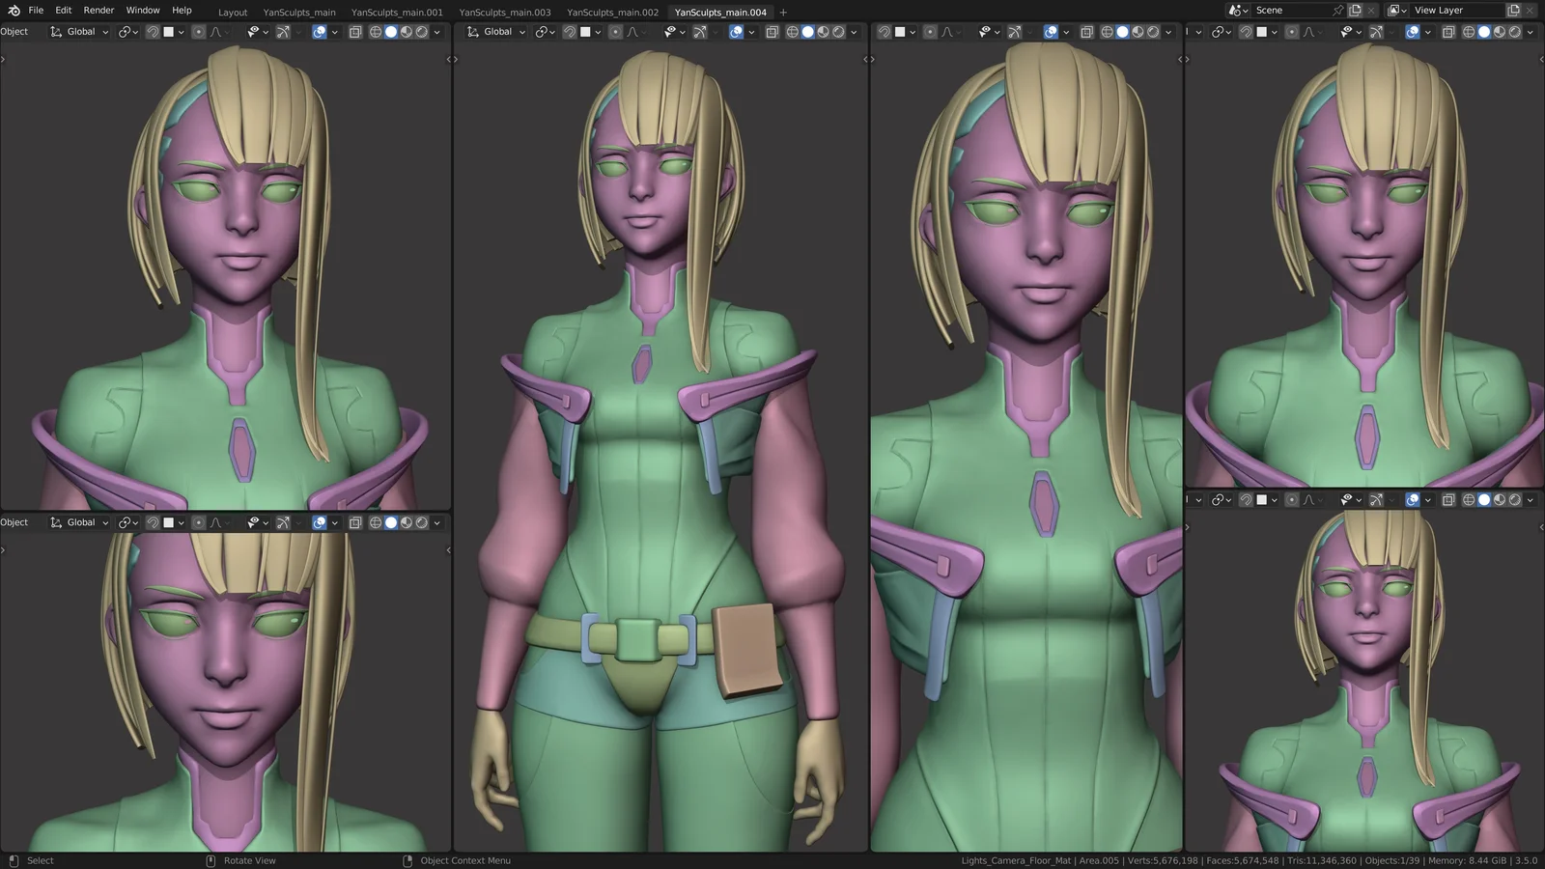Select Wireframe viewport shading mode

pos(375,31)
